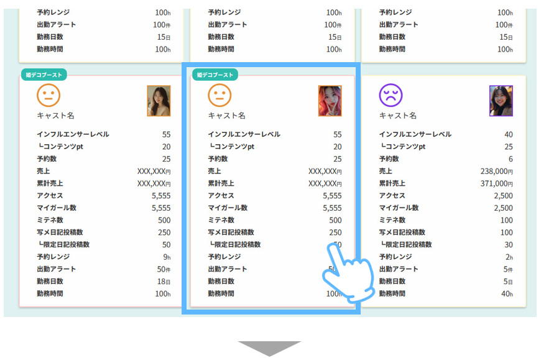
Task: Click the 勤務時間 40h value in right card
Action: (x=507, y=293)
